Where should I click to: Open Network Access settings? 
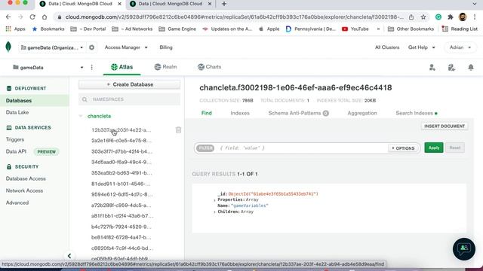click(24, 190)
